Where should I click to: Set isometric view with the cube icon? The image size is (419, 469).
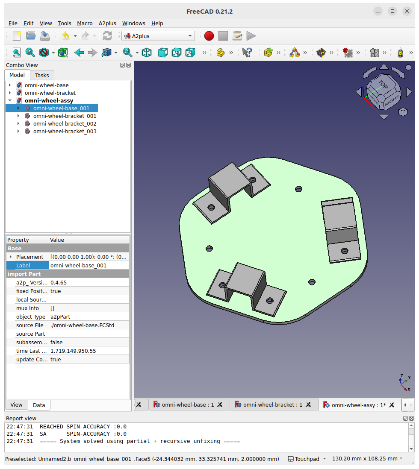point(147,53)
